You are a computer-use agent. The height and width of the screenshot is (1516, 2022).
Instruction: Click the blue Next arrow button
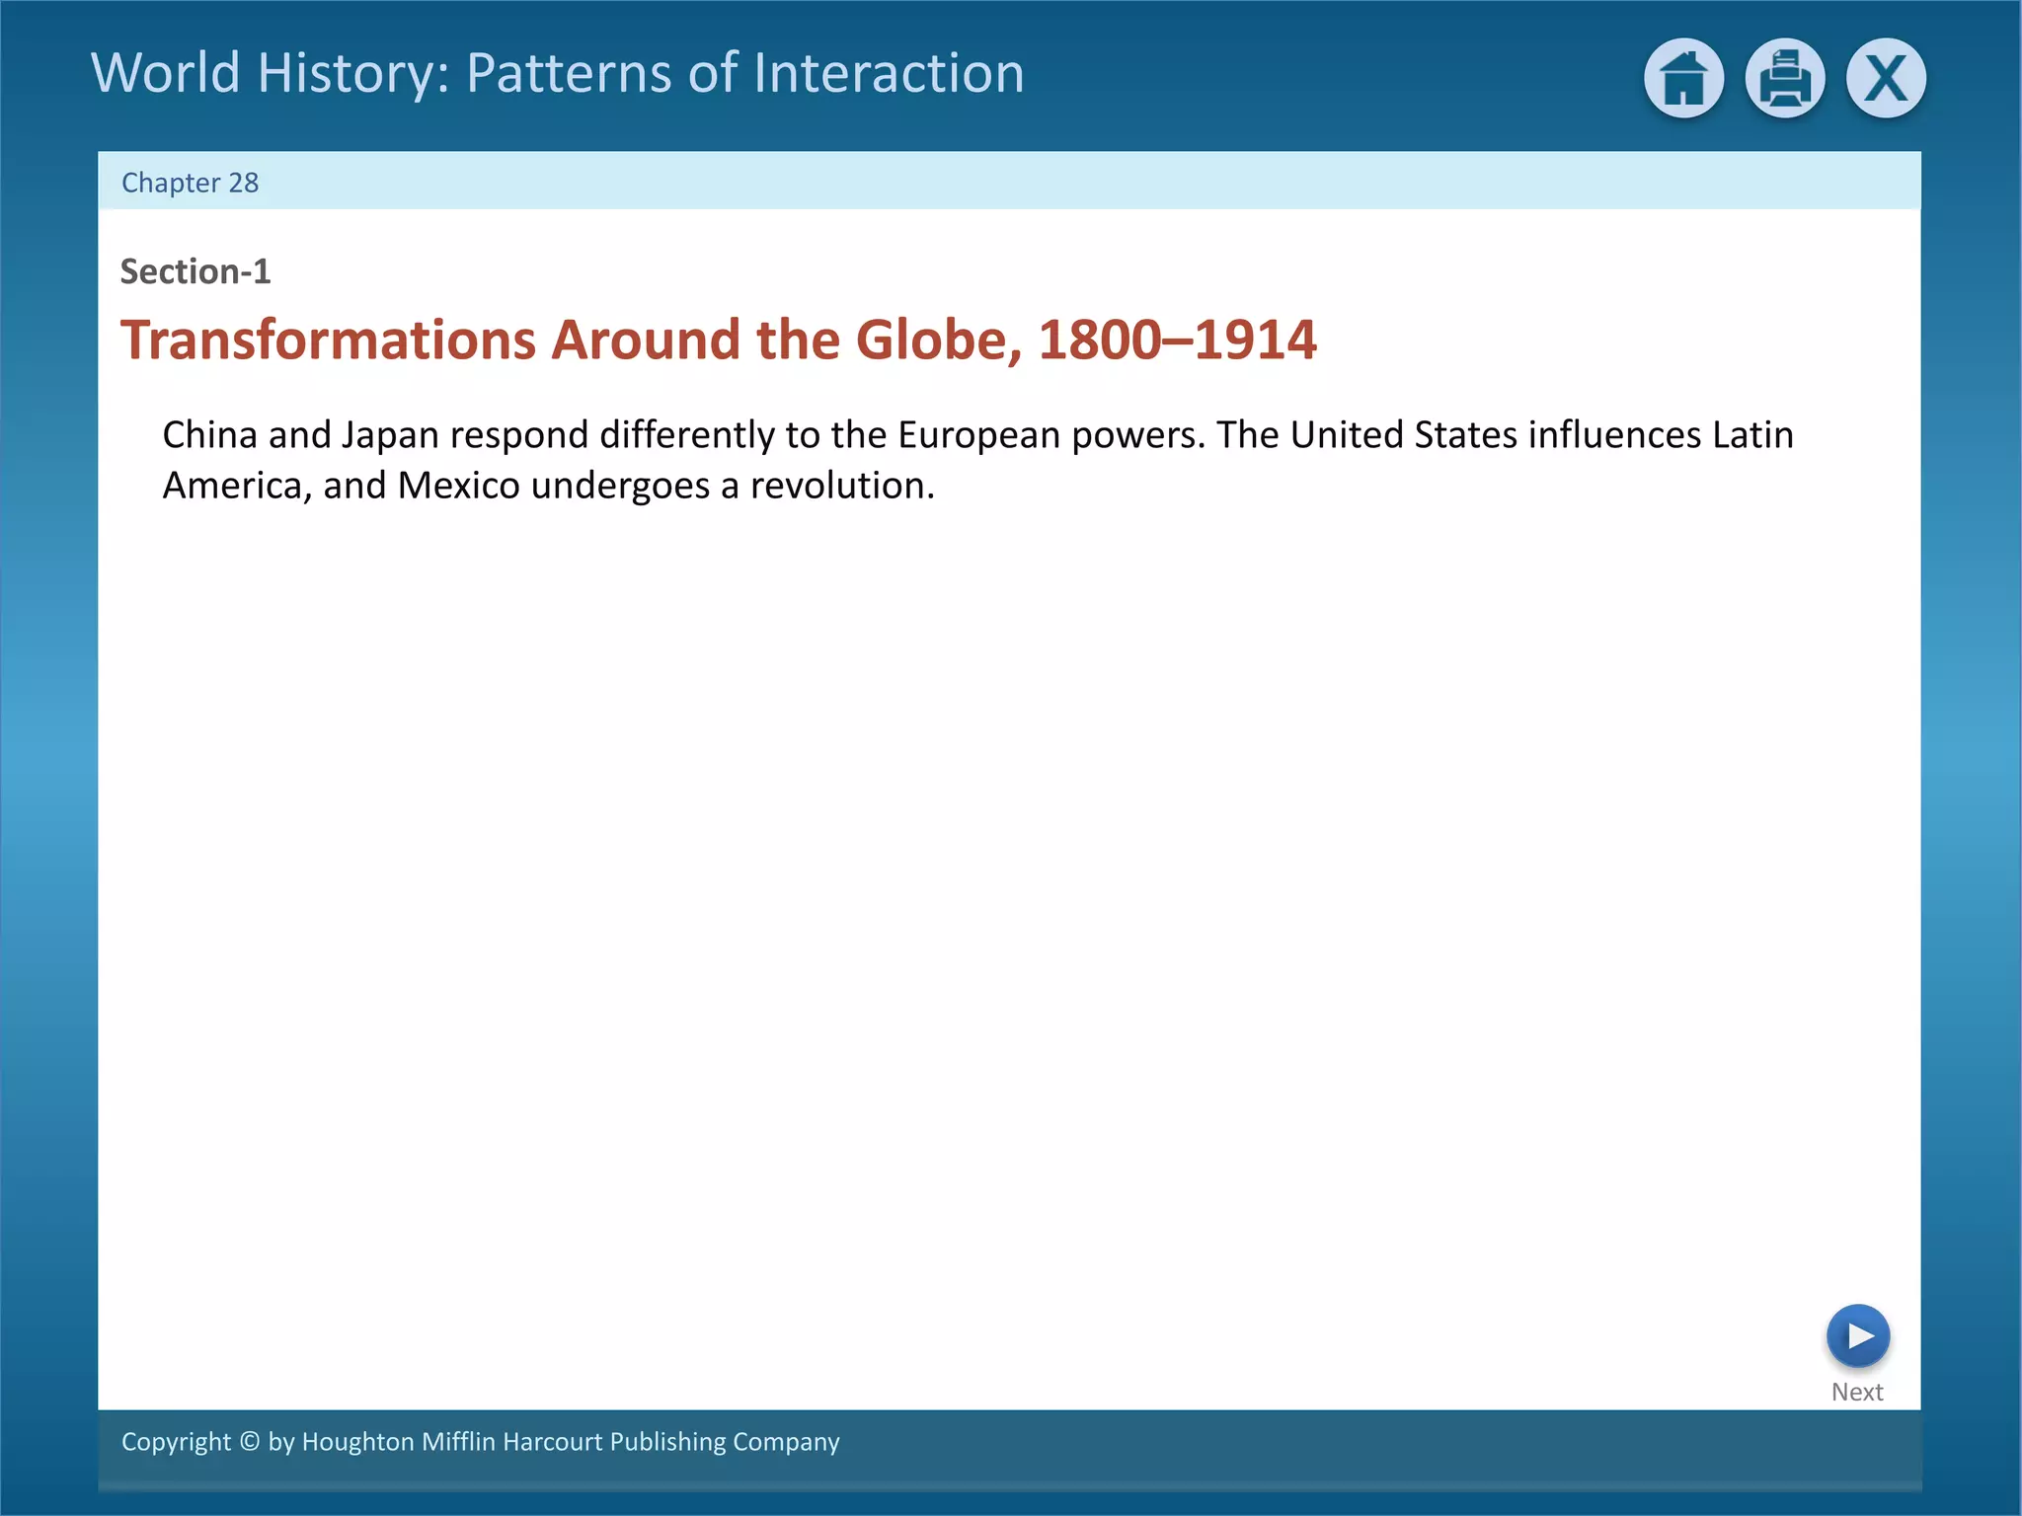pyautogui.click(x=1857, y=1335)
